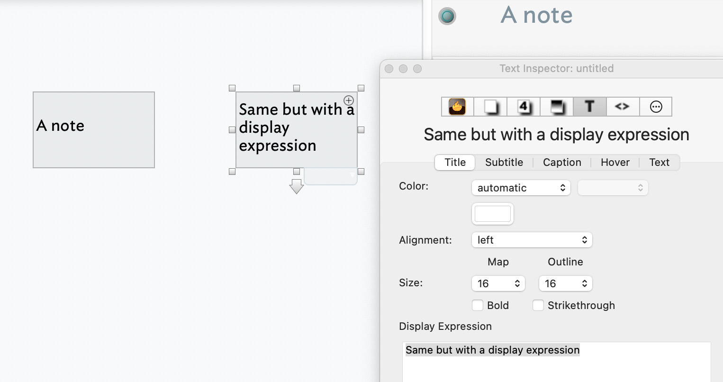Click into the Display Expression text field

tap(556, 363)
